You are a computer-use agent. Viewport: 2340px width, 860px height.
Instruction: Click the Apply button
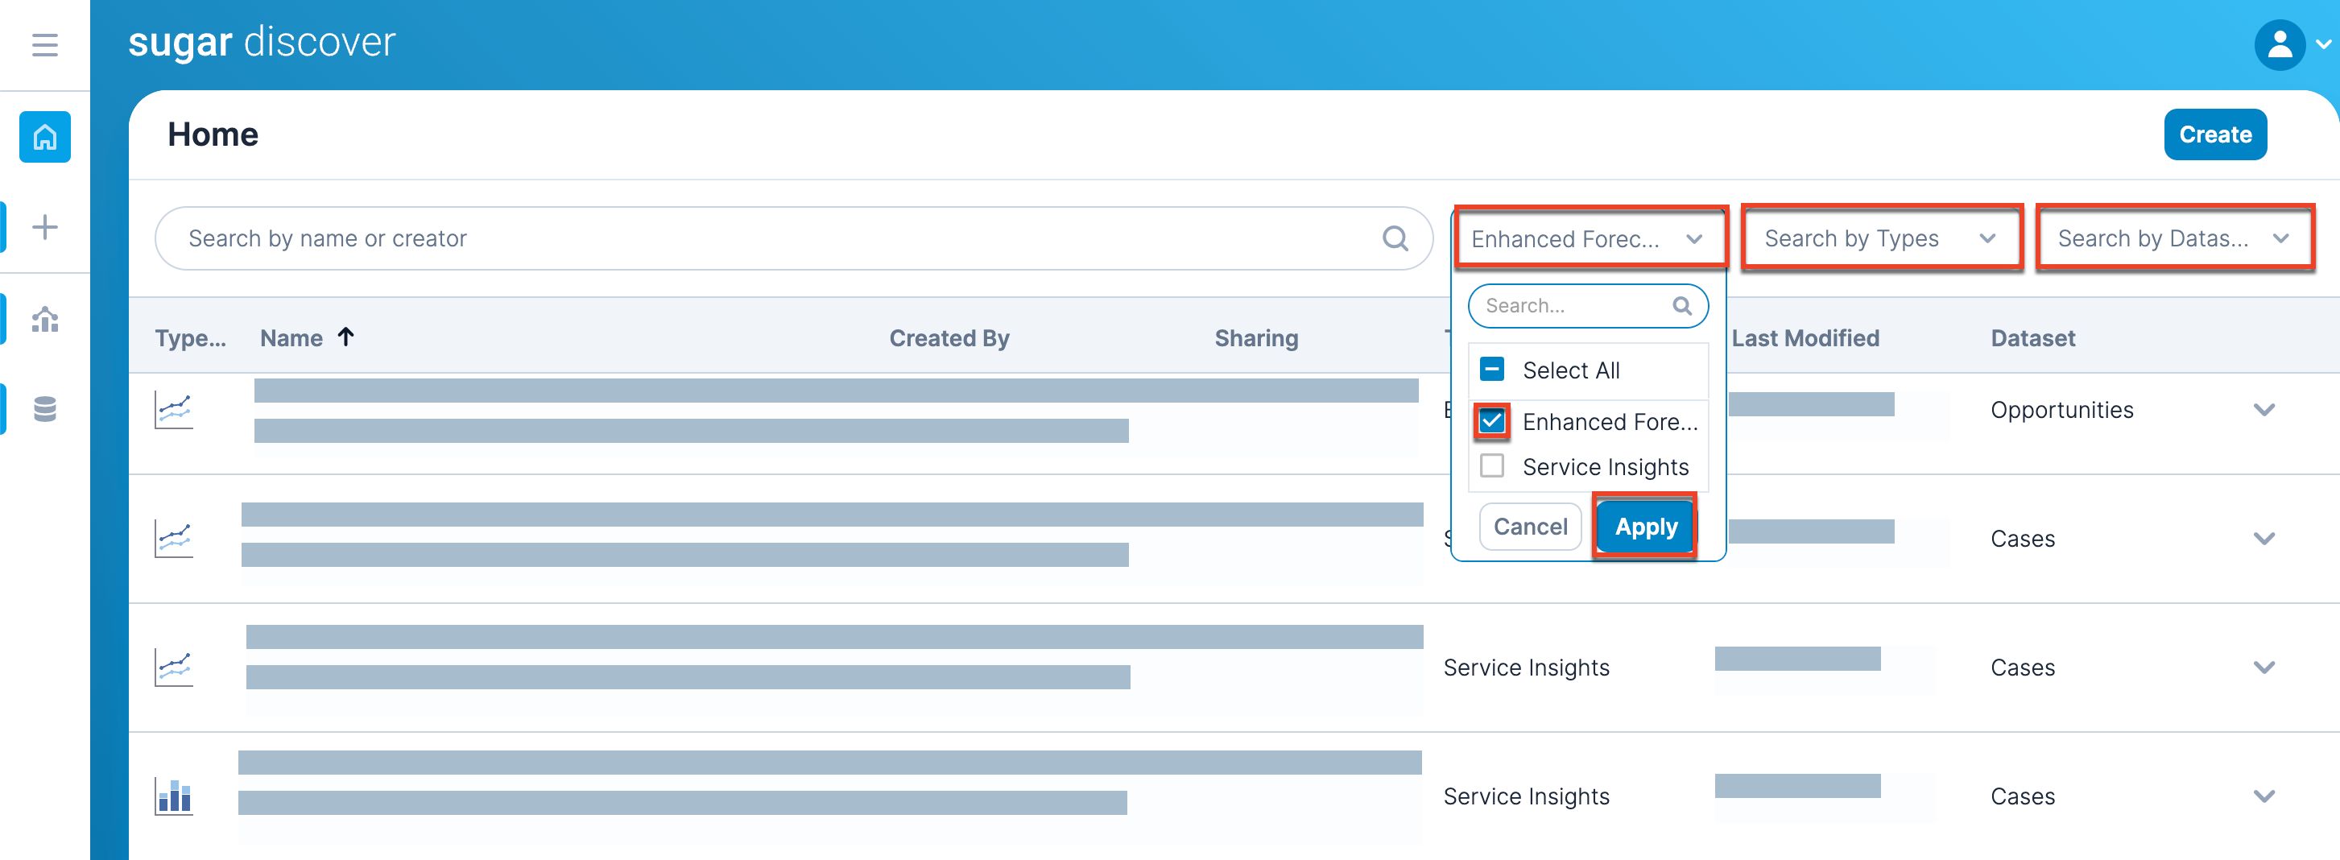[x=1645, y=527]
